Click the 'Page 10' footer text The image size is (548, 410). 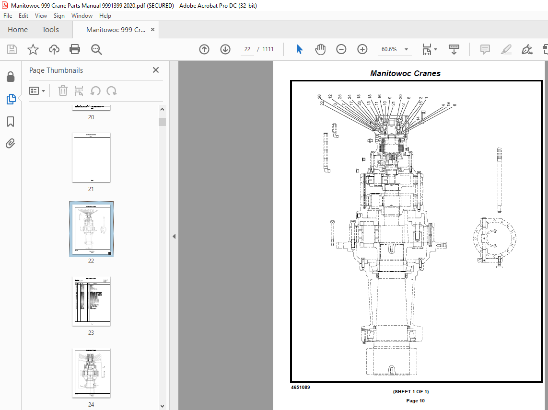point(415,400)
